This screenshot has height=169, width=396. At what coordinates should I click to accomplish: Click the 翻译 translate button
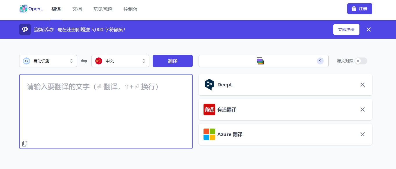pos(173,61)
